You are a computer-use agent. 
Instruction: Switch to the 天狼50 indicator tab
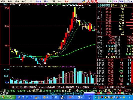click(x=78, y=87)
